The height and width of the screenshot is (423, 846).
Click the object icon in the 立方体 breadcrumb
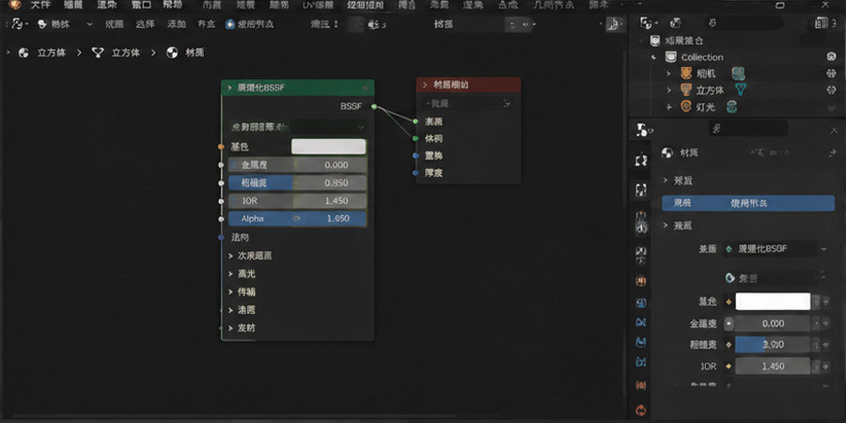pyautogui.click(x=23, y=53)
